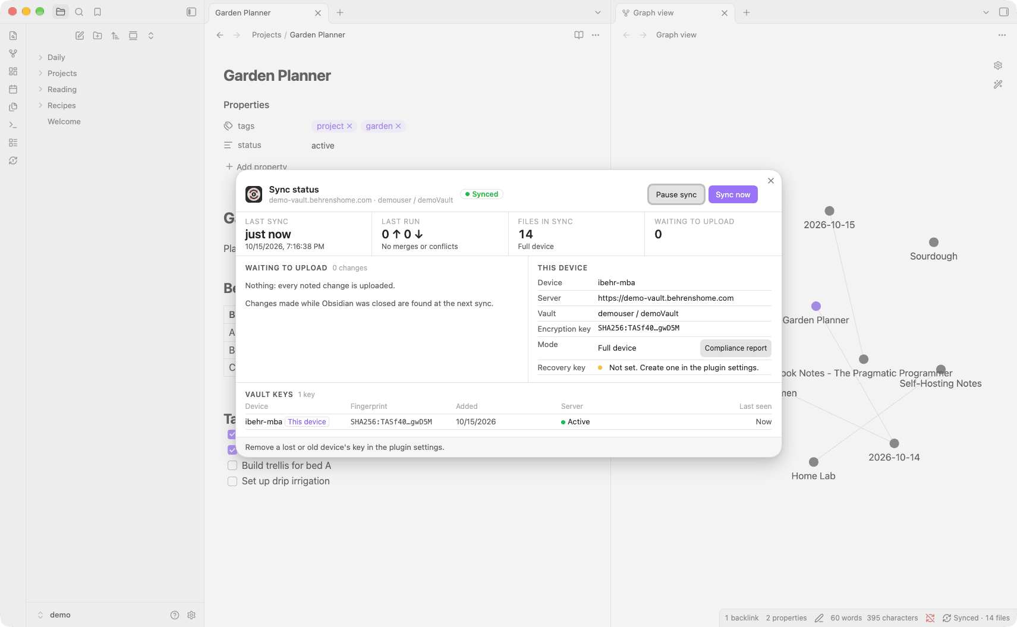
Task: Open vault help icon
Action: point(175,615)
